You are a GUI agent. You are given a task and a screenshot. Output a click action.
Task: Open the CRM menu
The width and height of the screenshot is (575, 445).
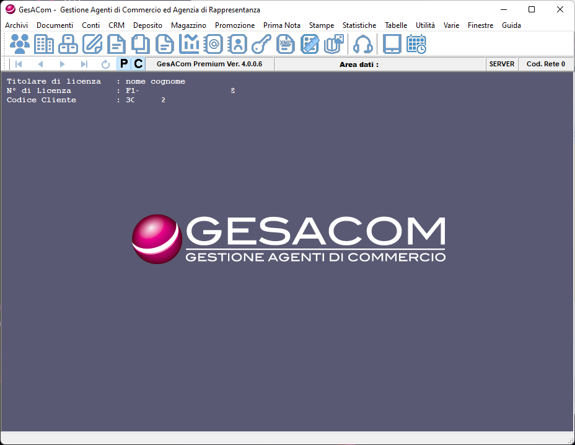116,25
